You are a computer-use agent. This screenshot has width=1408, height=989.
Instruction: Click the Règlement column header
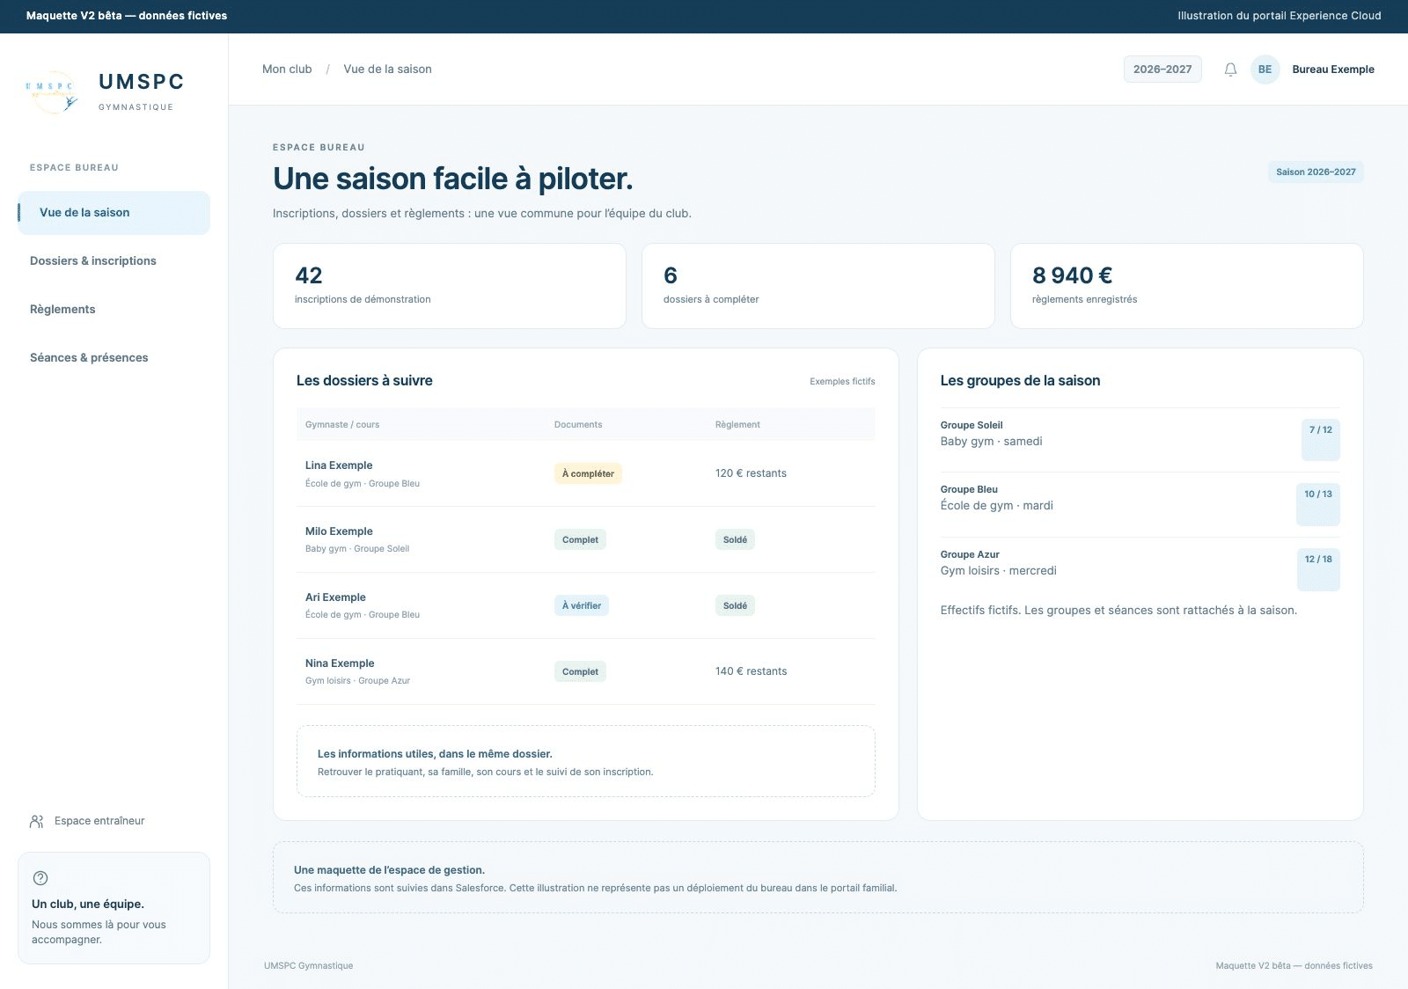(737, 425)
